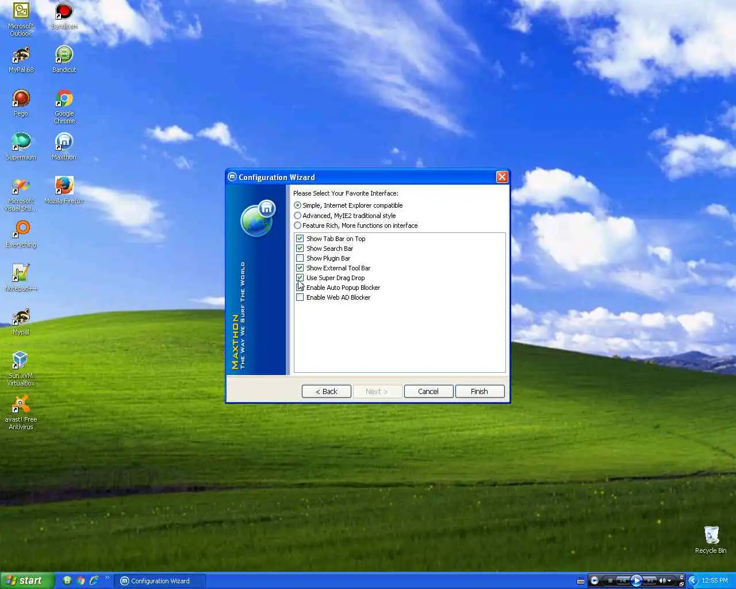Uncheck Show Tab Bar on Top
The height and width of the screenshot is (589, 736).
click(x=300, y=239)
